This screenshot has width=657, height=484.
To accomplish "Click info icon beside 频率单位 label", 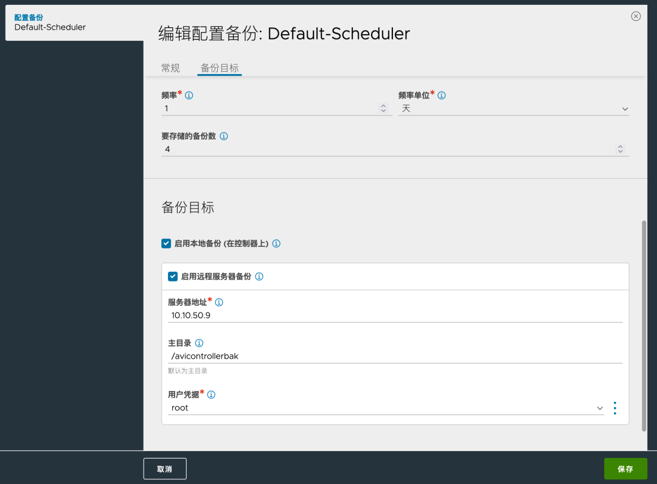I will (442, 95).
